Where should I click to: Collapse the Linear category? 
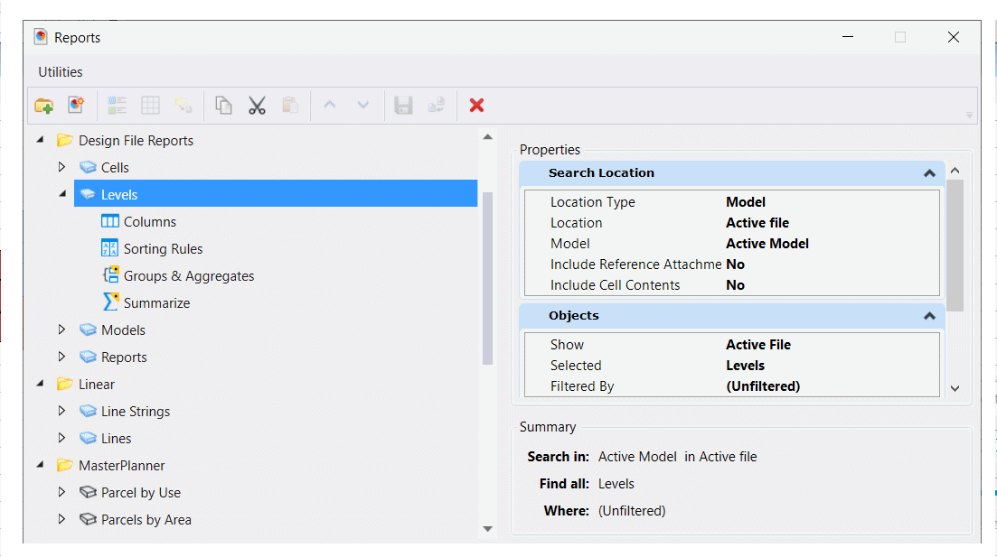coord(40,384)
